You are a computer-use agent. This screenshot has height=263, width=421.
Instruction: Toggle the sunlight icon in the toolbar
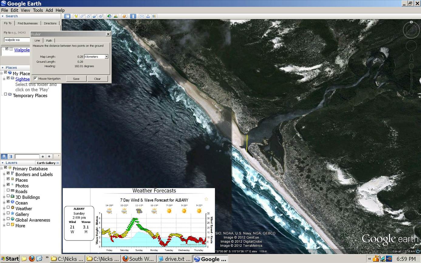point(116,16)
